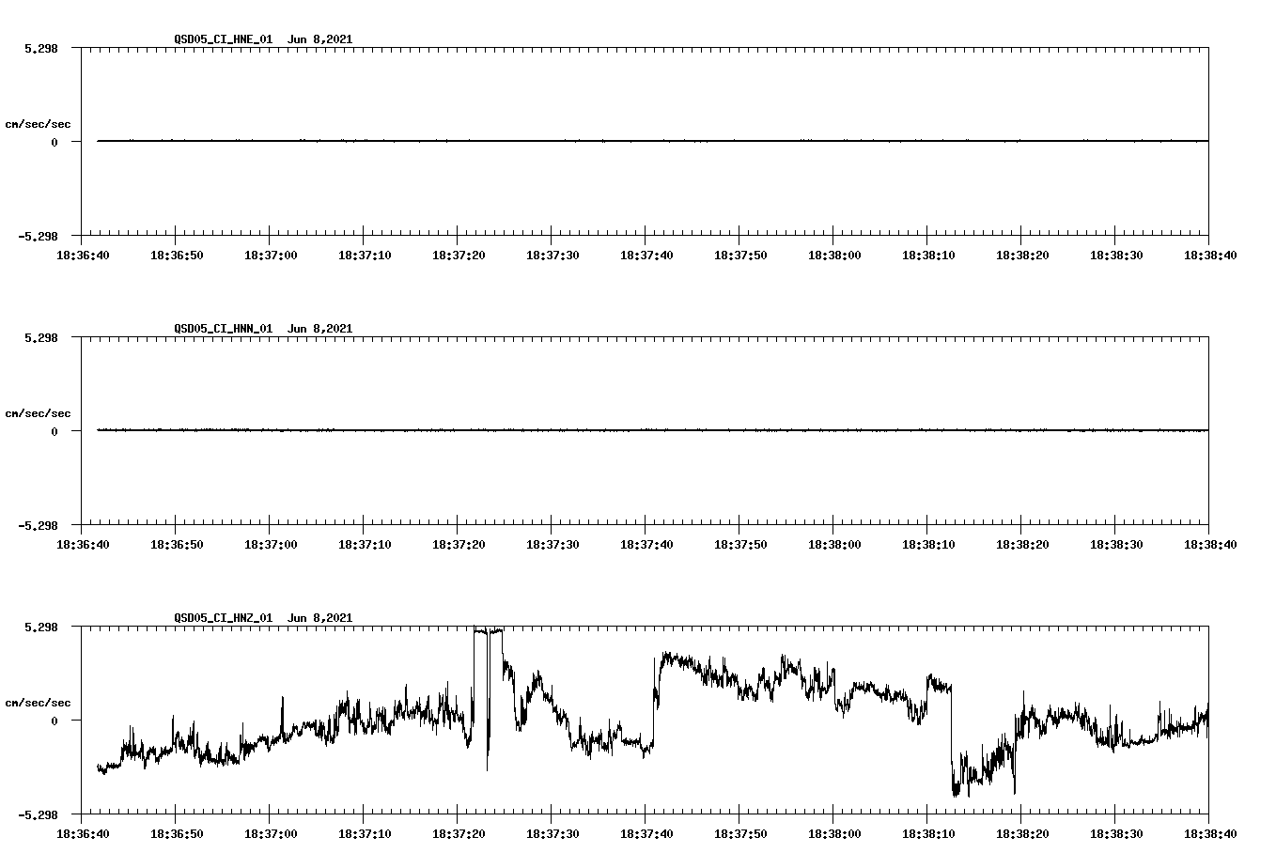
Task: Click the 5.298 upper limit on HNE plot
Action: pyautogui.click(x=40, y=48)
